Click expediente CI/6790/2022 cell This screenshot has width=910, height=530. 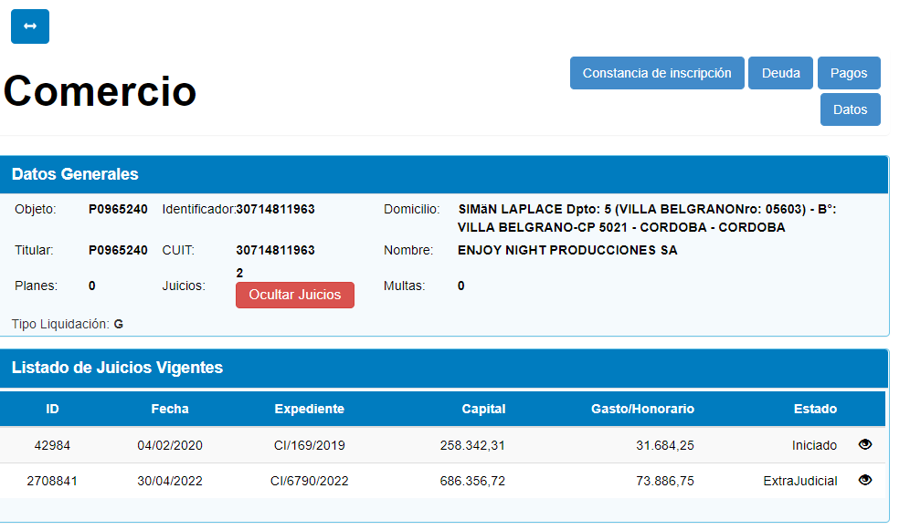[309, 481]
